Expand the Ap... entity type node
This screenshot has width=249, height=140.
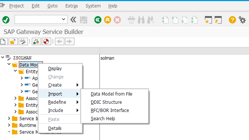pyautogui.click(x=22, y=78)
